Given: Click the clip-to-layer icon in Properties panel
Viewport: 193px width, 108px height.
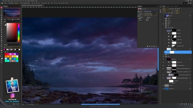Looking at the screenshot, I should point(147,46).
